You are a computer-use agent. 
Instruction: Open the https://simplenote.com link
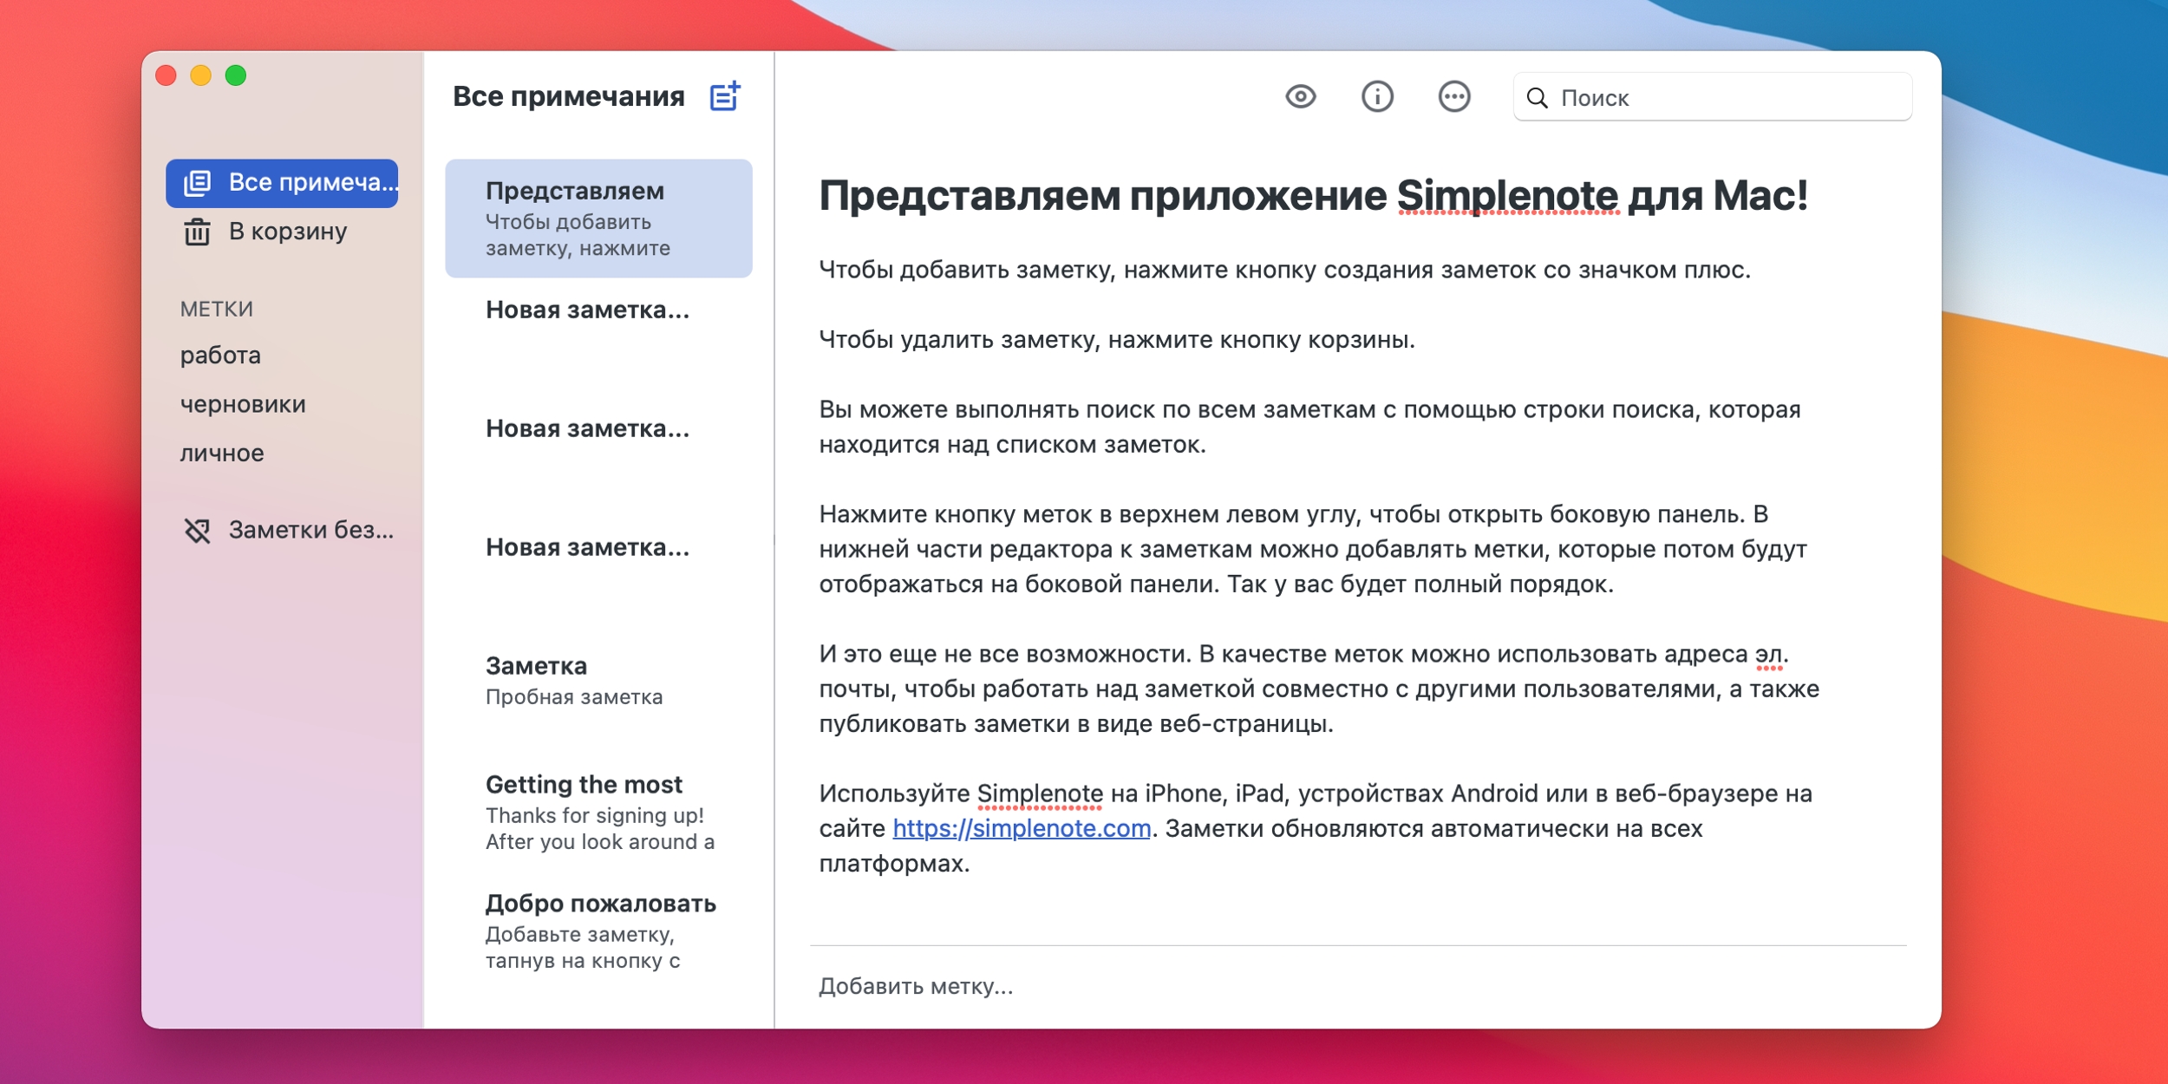pos(1021,828)
